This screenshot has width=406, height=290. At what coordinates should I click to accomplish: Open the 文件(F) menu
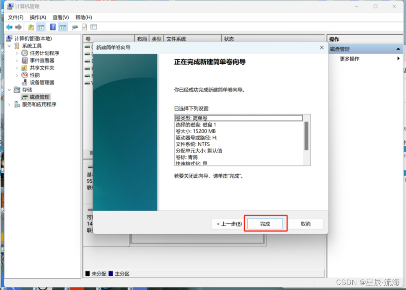point(16,17)
